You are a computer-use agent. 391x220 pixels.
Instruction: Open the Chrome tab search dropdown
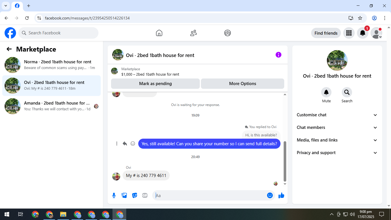(5, 6)
